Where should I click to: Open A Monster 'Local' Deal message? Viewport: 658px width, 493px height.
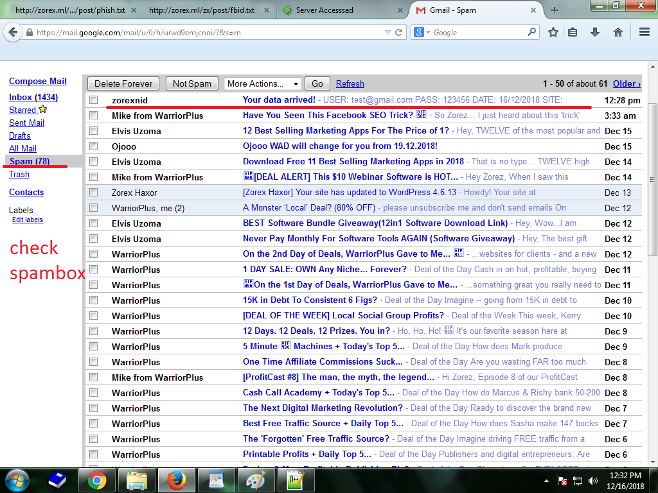(309, 208)
